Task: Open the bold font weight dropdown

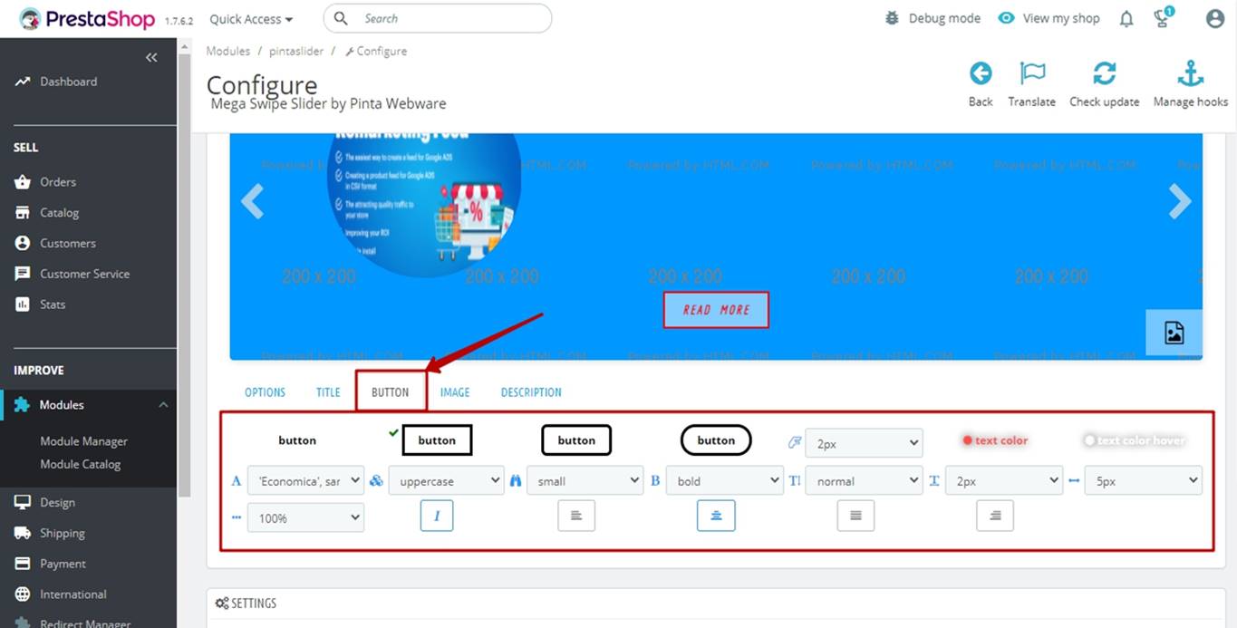Action: (724, 481)
